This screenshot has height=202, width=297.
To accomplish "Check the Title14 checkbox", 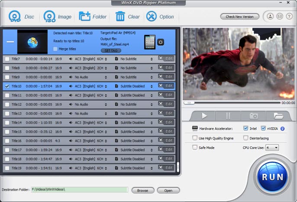I will point(7,123).
